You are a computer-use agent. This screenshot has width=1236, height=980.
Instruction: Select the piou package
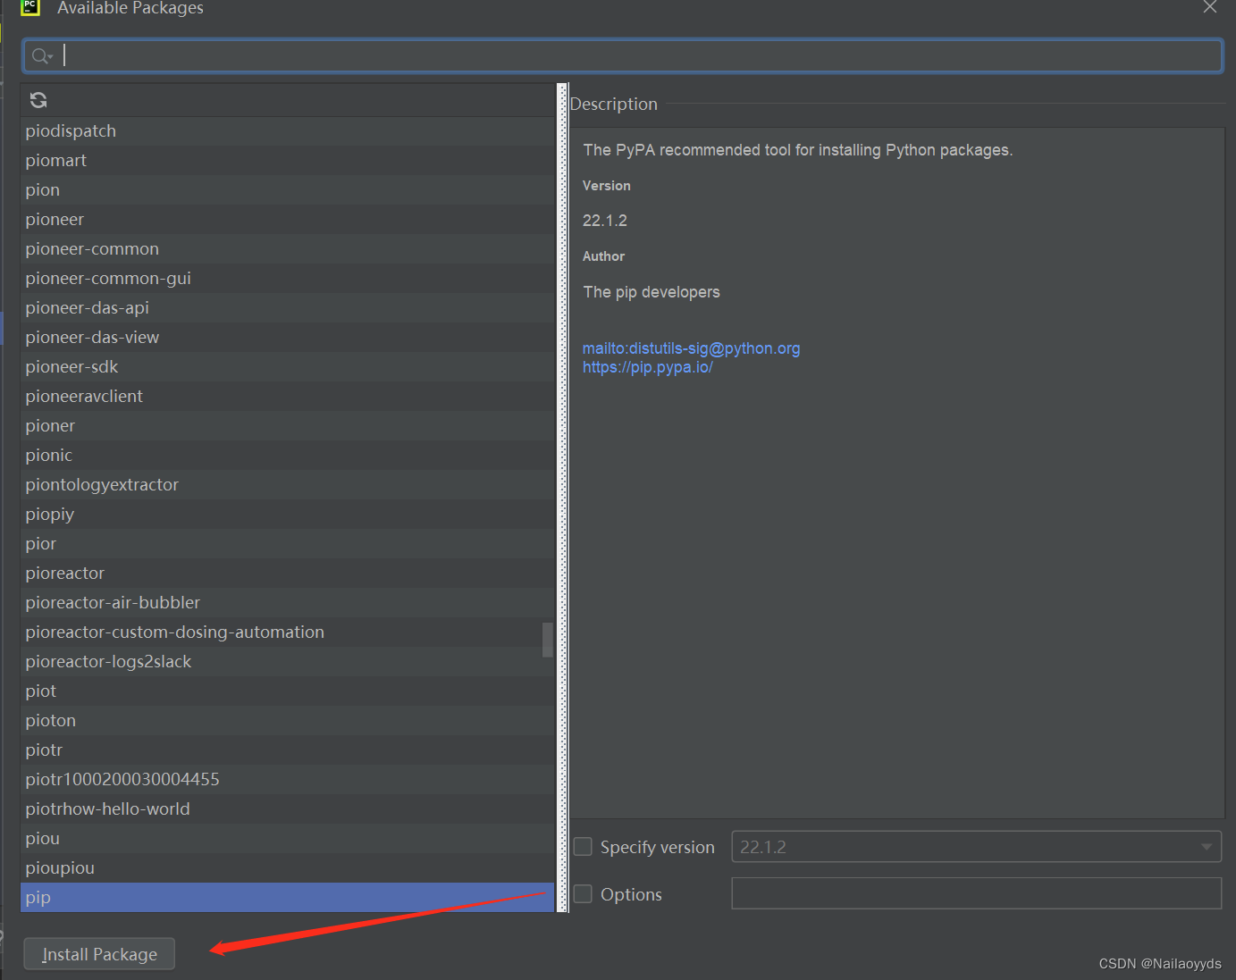point(287,839)
